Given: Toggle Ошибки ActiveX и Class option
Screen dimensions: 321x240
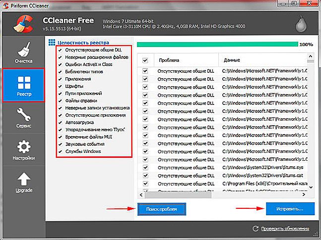Looking at the screenshot, I should tap(60, 64).
